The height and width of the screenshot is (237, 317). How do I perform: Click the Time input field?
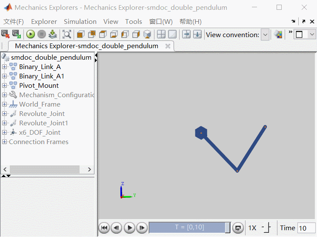tap(306, 228)
